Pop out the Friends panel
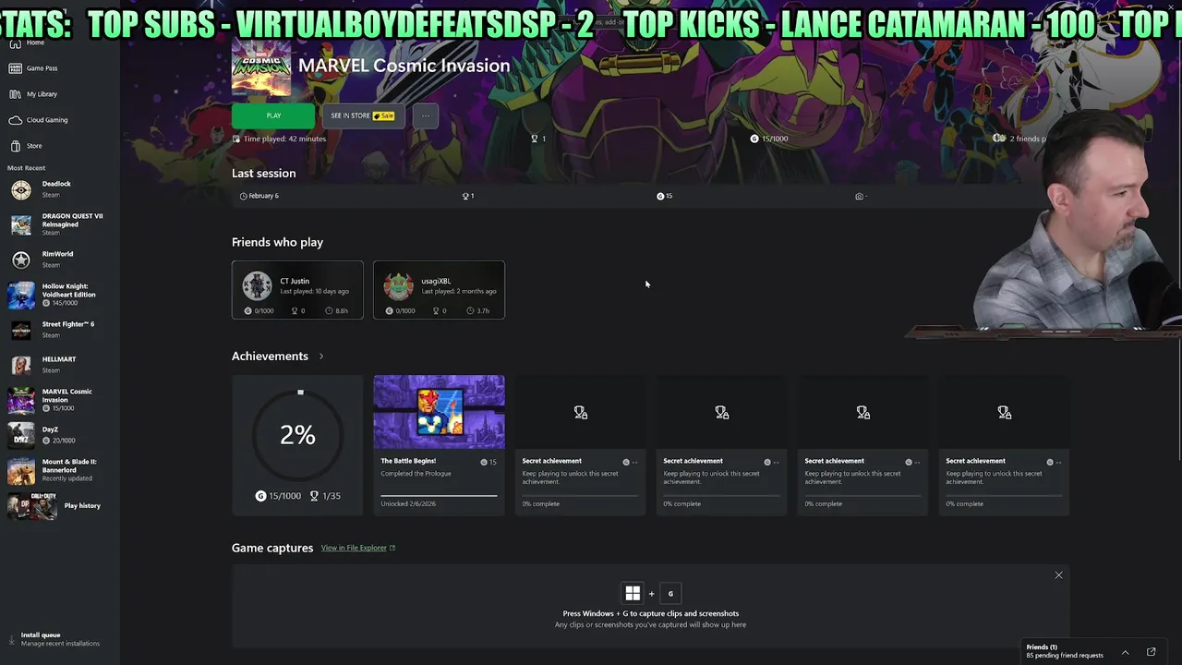The height and width of the screenshot is (665, 1182). [x=1151, y=652]
